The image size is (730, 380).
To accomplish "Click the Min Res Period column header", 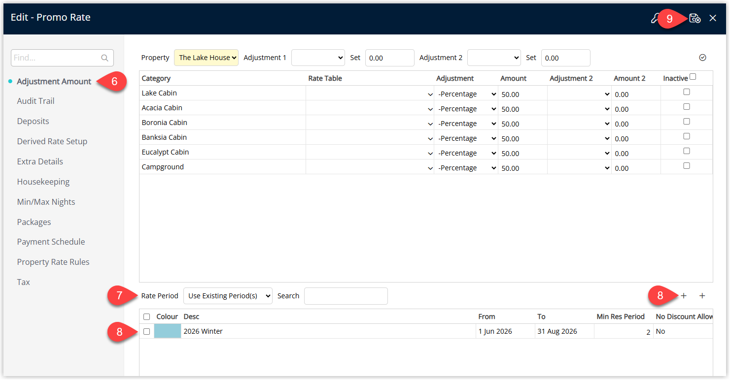I will pos(621,317).
